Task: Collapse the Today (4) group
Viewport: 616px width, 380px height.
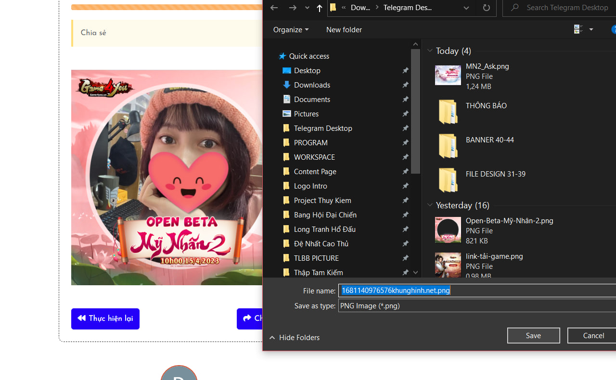Action: pos(430,51)
